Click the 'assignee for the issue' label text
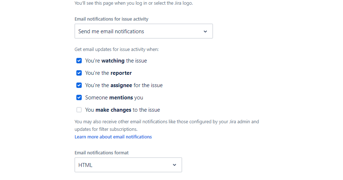The height and width of the screenshot is (180, 343). 124,85
